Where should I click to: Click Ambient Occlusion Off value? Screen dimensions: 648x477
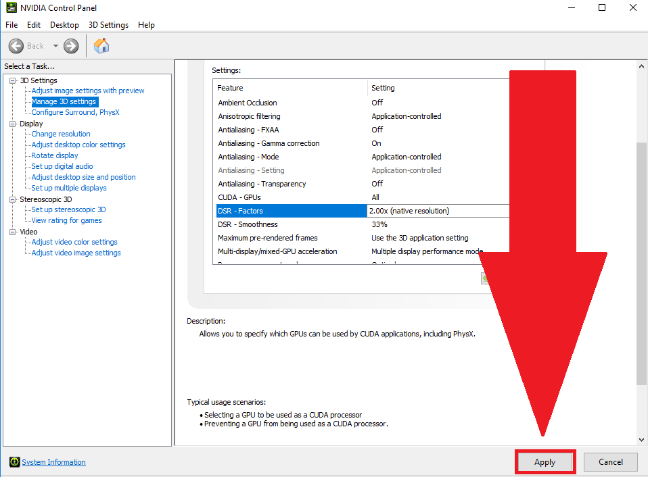[377, 103]
